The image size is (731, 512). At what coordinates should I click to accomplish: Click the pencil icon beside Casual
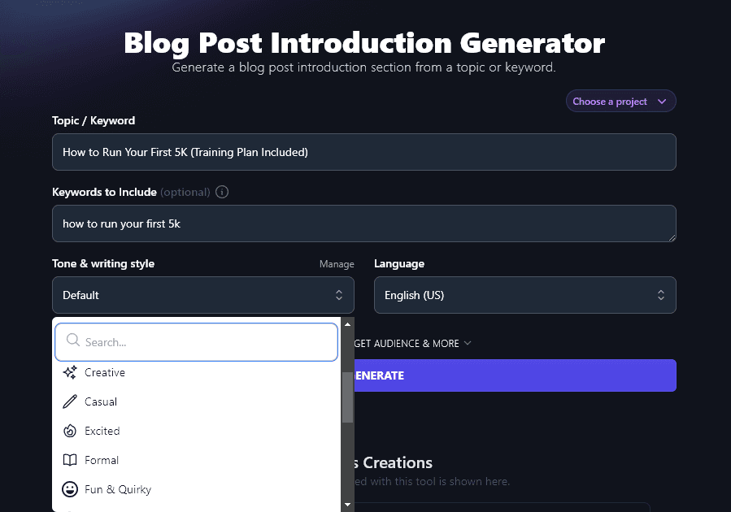[x=70, y=401]
